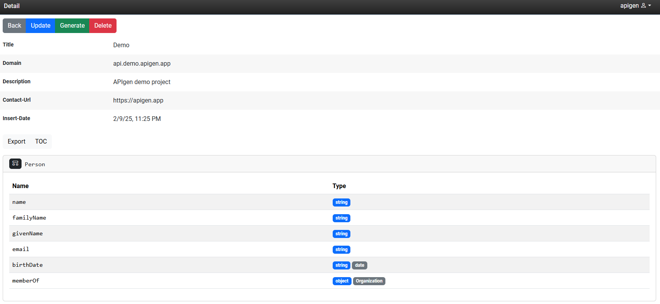Click the green Generate button
Screen dimensions: 660x304
(72, 26)
